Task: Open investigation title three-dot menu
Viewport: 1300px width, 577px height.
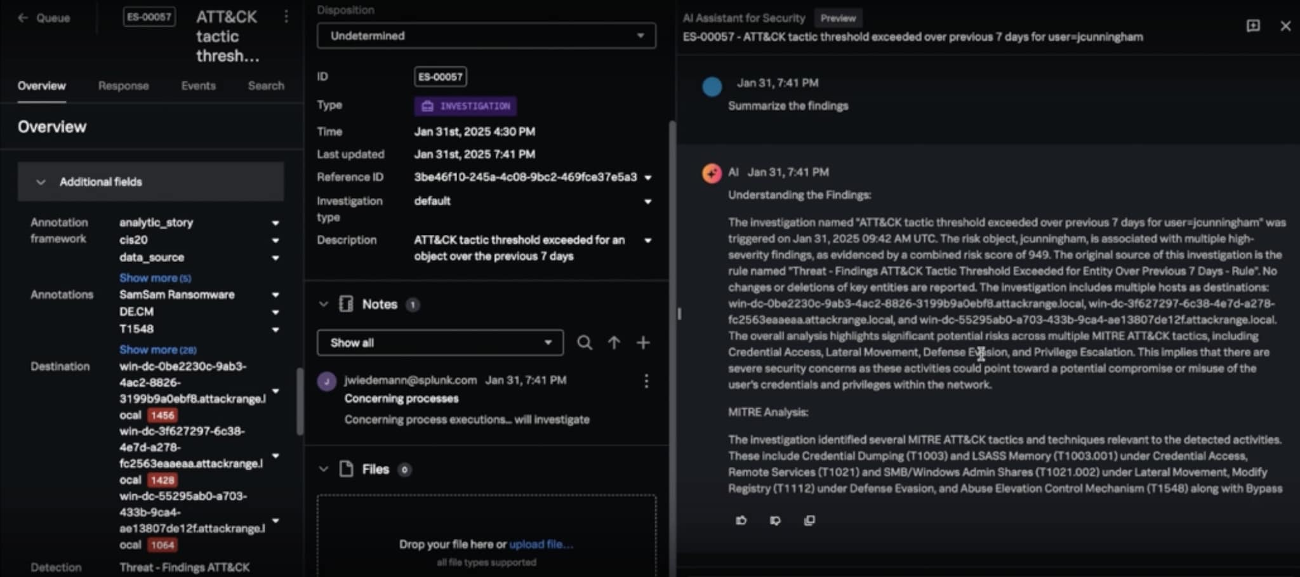Action: click(286, 17)
